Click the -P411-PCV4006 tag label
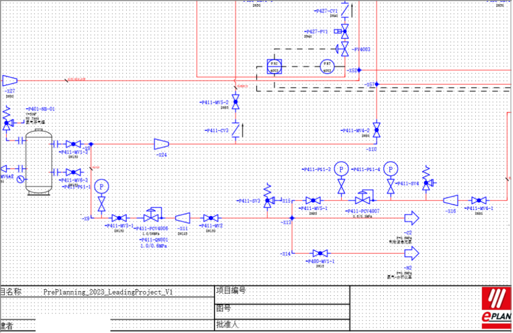The image size is (513, 333). [x=151, y=229]
